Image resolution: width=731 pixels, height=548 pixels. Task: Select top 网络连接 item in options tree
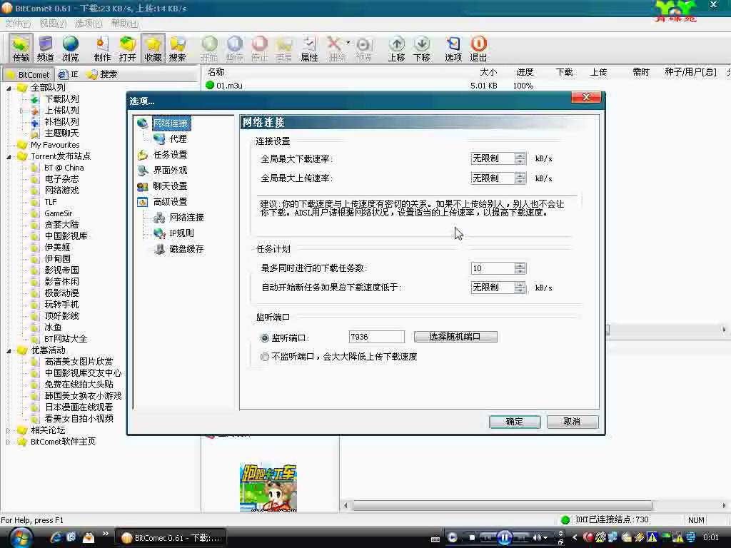[x=170, y=123]
